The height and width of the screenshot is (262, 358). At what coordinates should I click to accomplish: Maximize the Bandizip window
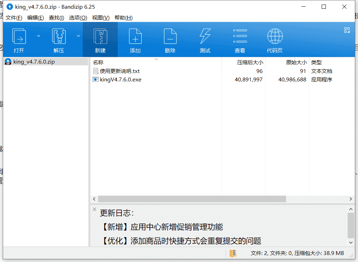324,7
